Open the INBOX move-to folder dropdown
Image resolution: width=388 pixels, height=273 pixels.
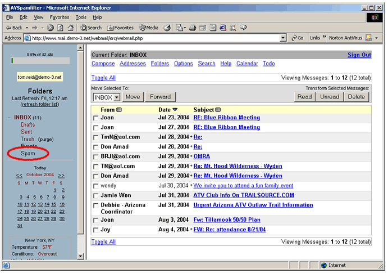(117, 97)
